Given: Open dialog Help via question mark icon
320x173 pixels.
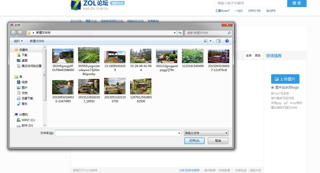Looking at the screenshot, I should [227, 41].
